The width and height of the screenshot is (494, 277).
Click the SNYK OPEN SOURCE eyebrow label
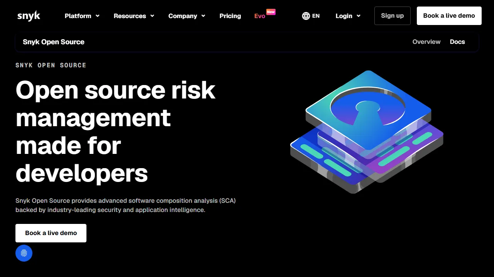pyautogui.click(x=51, y=65)
